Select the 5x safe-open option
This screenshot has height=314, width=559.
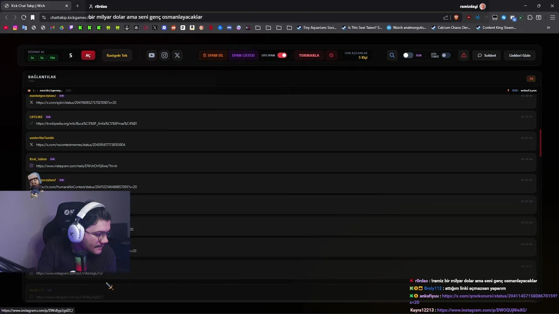coord(42,58)
